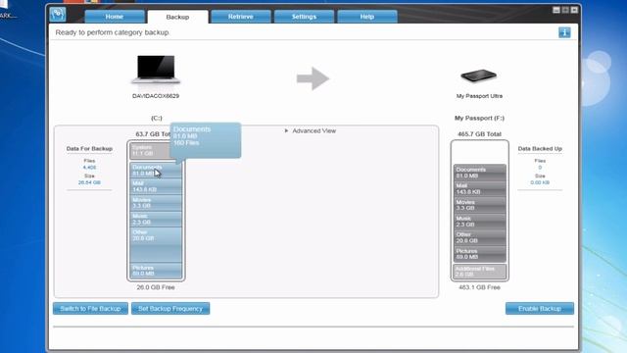Viewport: 627px width, 353px height.
Task: Go to the Help tab
Action: 367,17
